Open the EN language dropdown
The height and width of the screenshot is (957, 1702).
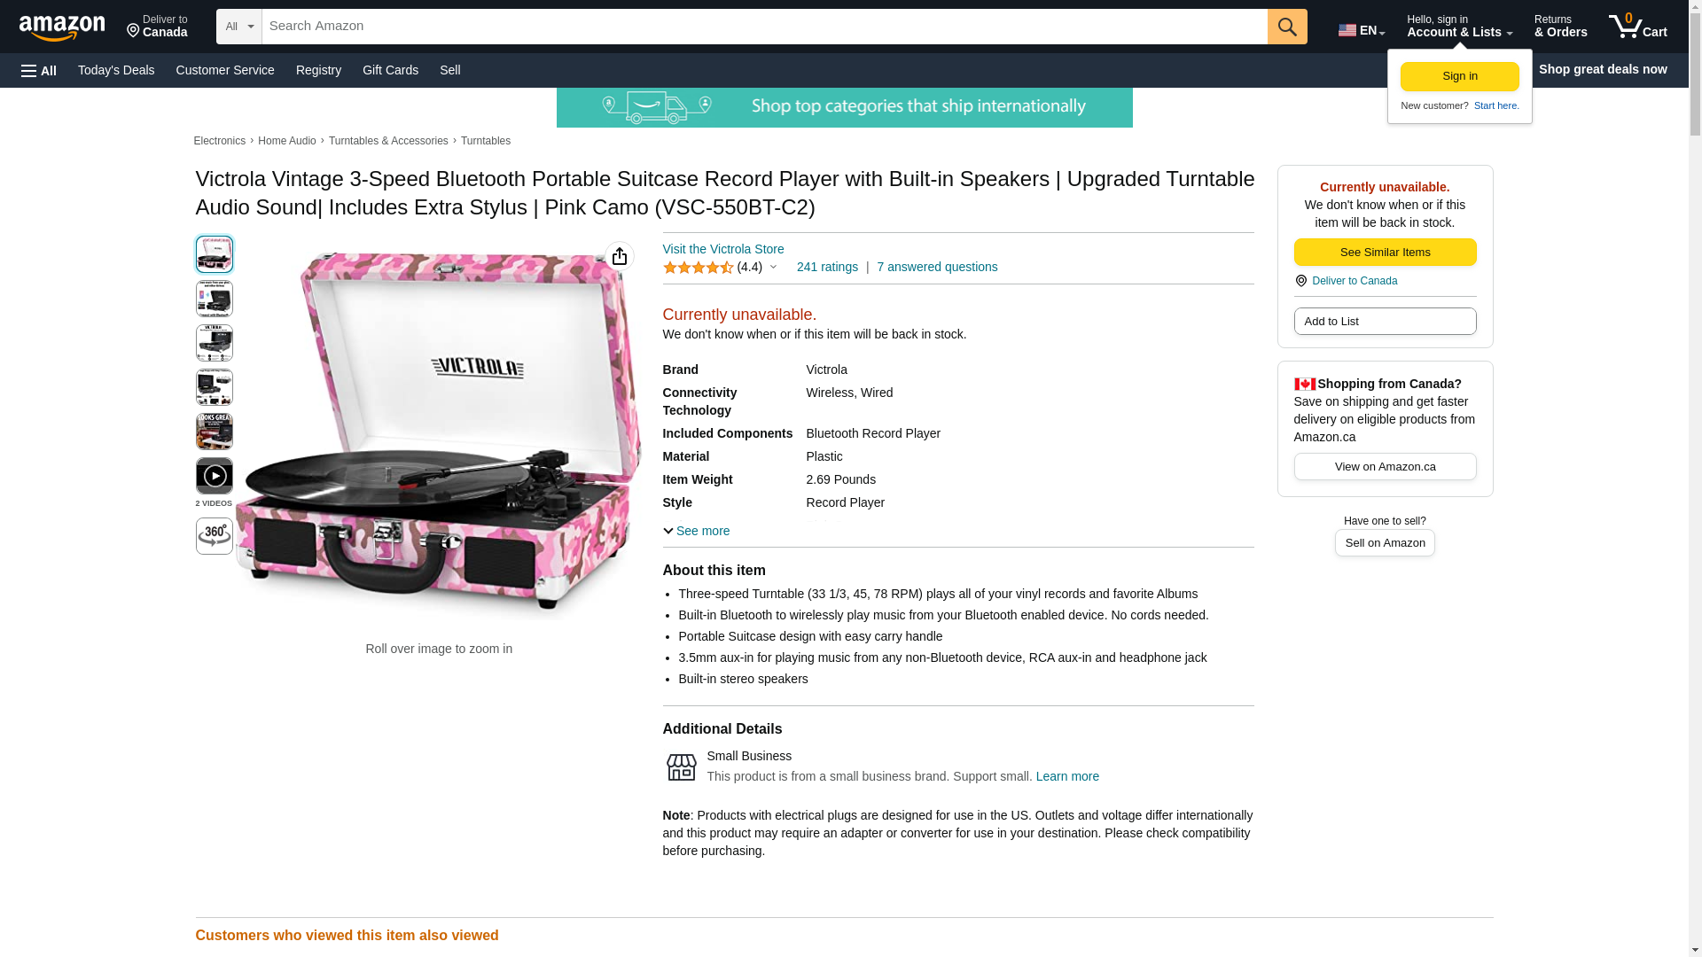point(1362,29)
